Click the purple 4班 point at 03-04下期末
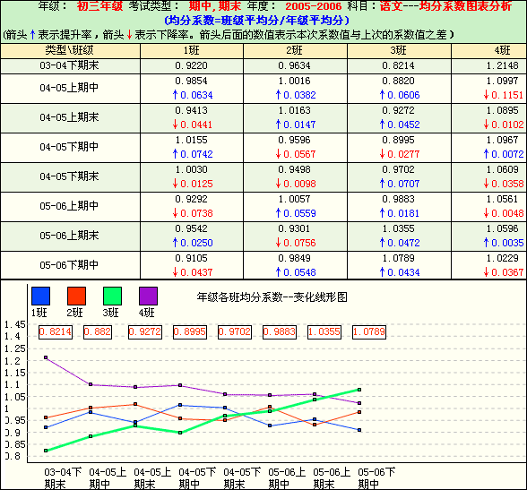The height and width of the screenshot is (490, 527). pyautogui.click(x=46, y=357)
